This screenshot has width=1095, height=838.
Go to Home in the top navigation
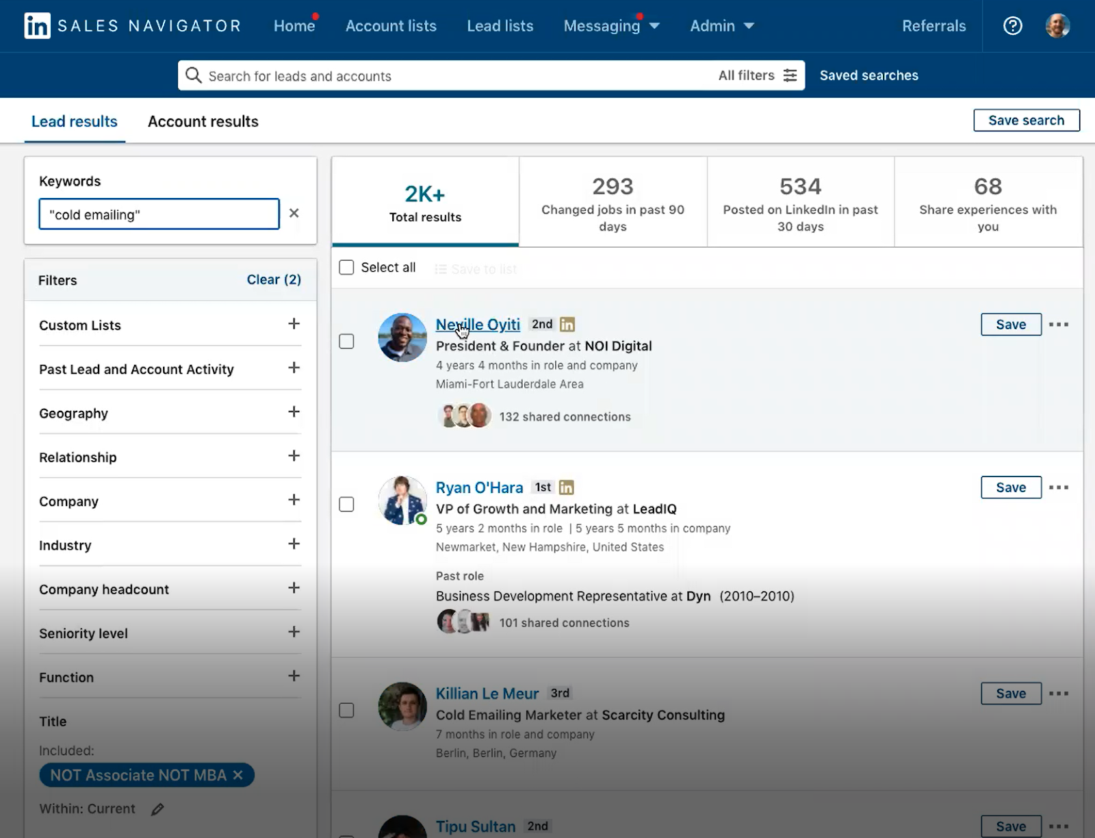pos(294,26)
